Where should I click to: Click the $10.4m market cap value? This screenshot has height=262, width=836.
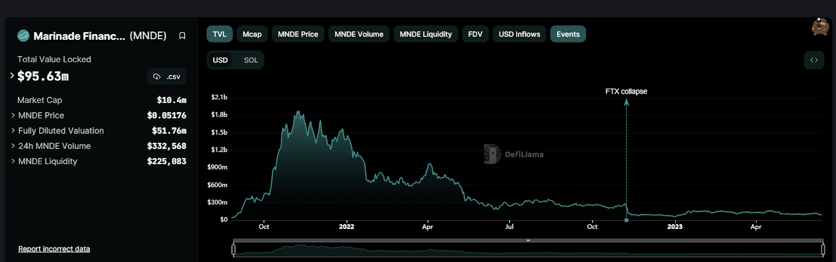click(171, 100)
